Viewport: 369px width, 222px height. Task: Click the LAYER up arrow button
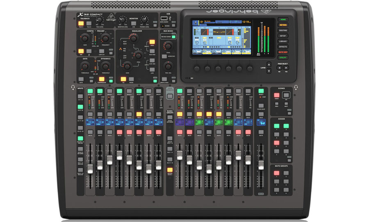[x=269, y=64]
